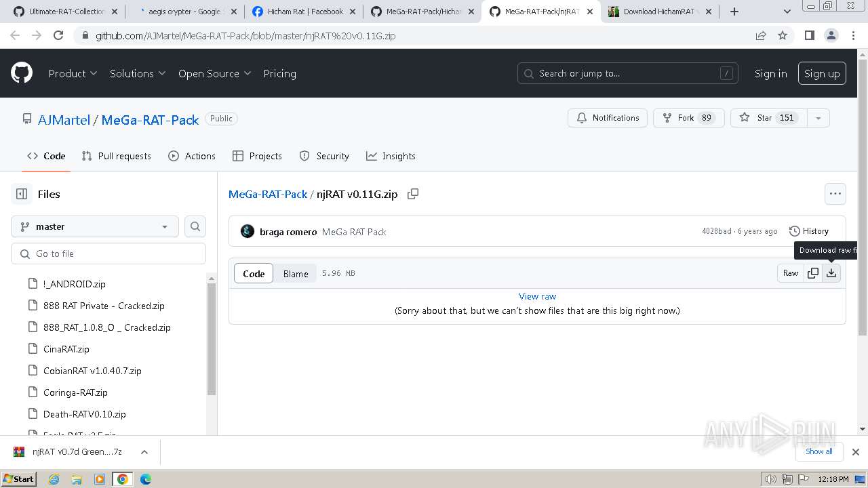Search files with magnifier button
The image size is (868, 488).
(x=195, y=226)
